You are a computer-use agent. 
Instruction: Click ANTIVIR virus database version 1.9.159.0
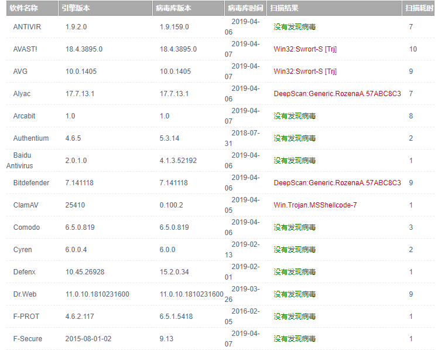coord(174,27)
